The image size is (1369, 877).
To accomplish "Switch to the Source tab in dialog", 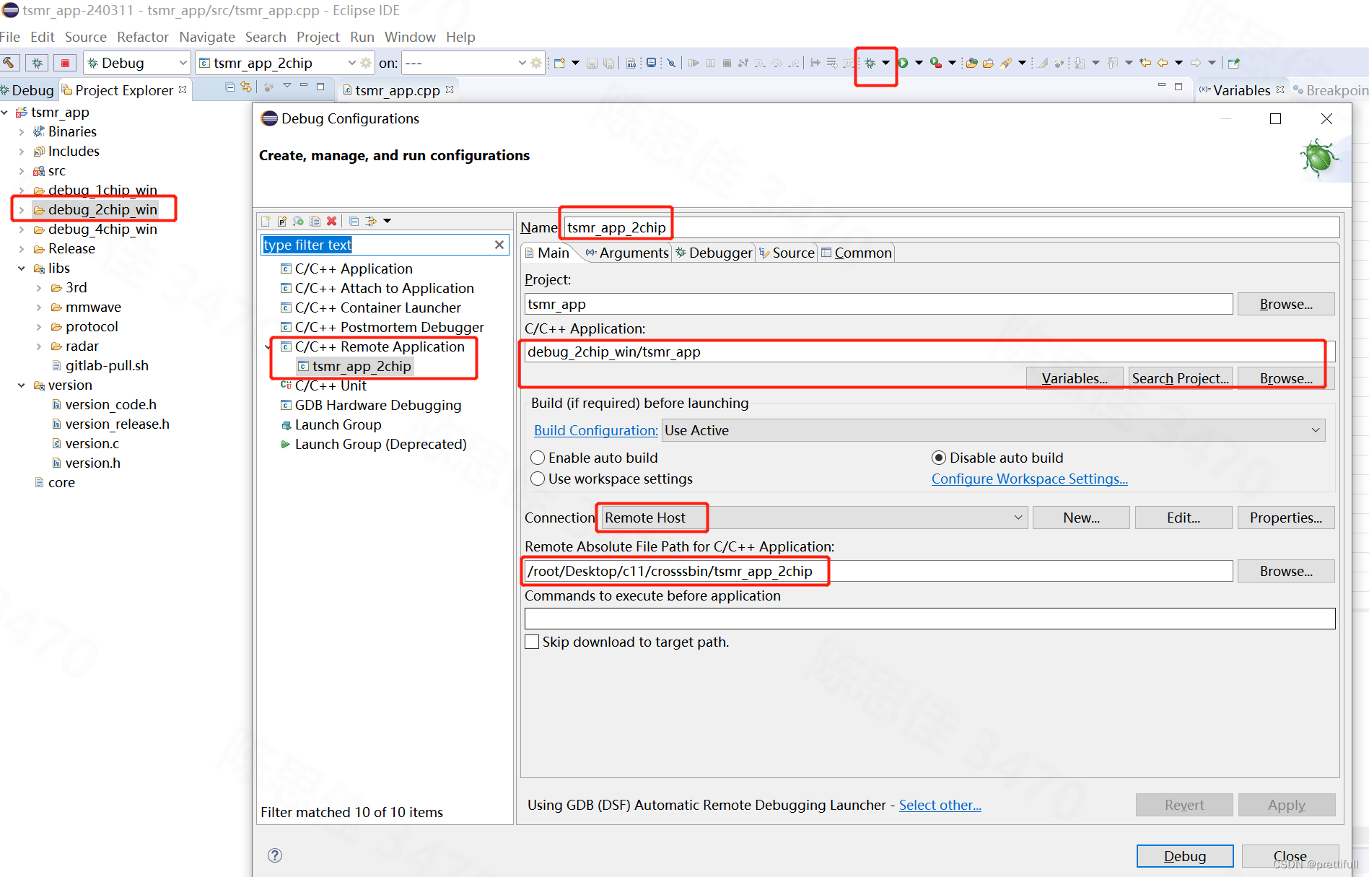I will 787,253.
